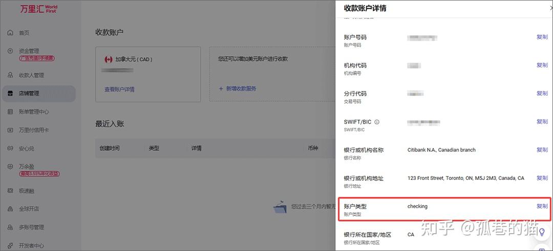Open 极速融 menu item
Image resolution: width=553 pixels, height=251 pixels.
click(x=27, y=191)
